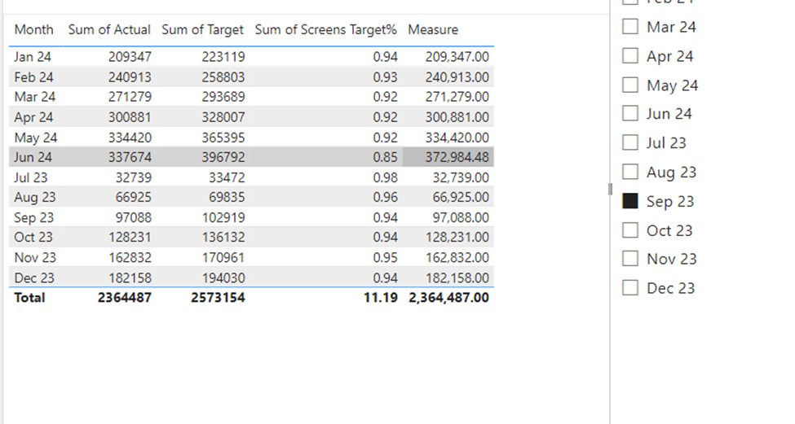Click Actual value 209347
This screenshot has height=424, width=795.
130,57
